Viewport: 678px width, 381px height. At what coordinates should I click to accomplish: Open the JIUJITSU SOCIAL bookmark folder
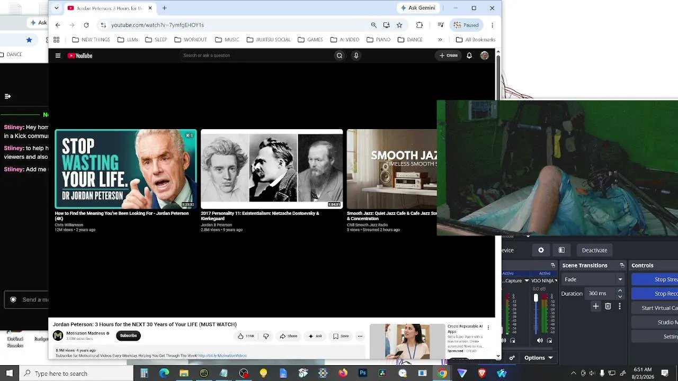[x=268, y=40]
